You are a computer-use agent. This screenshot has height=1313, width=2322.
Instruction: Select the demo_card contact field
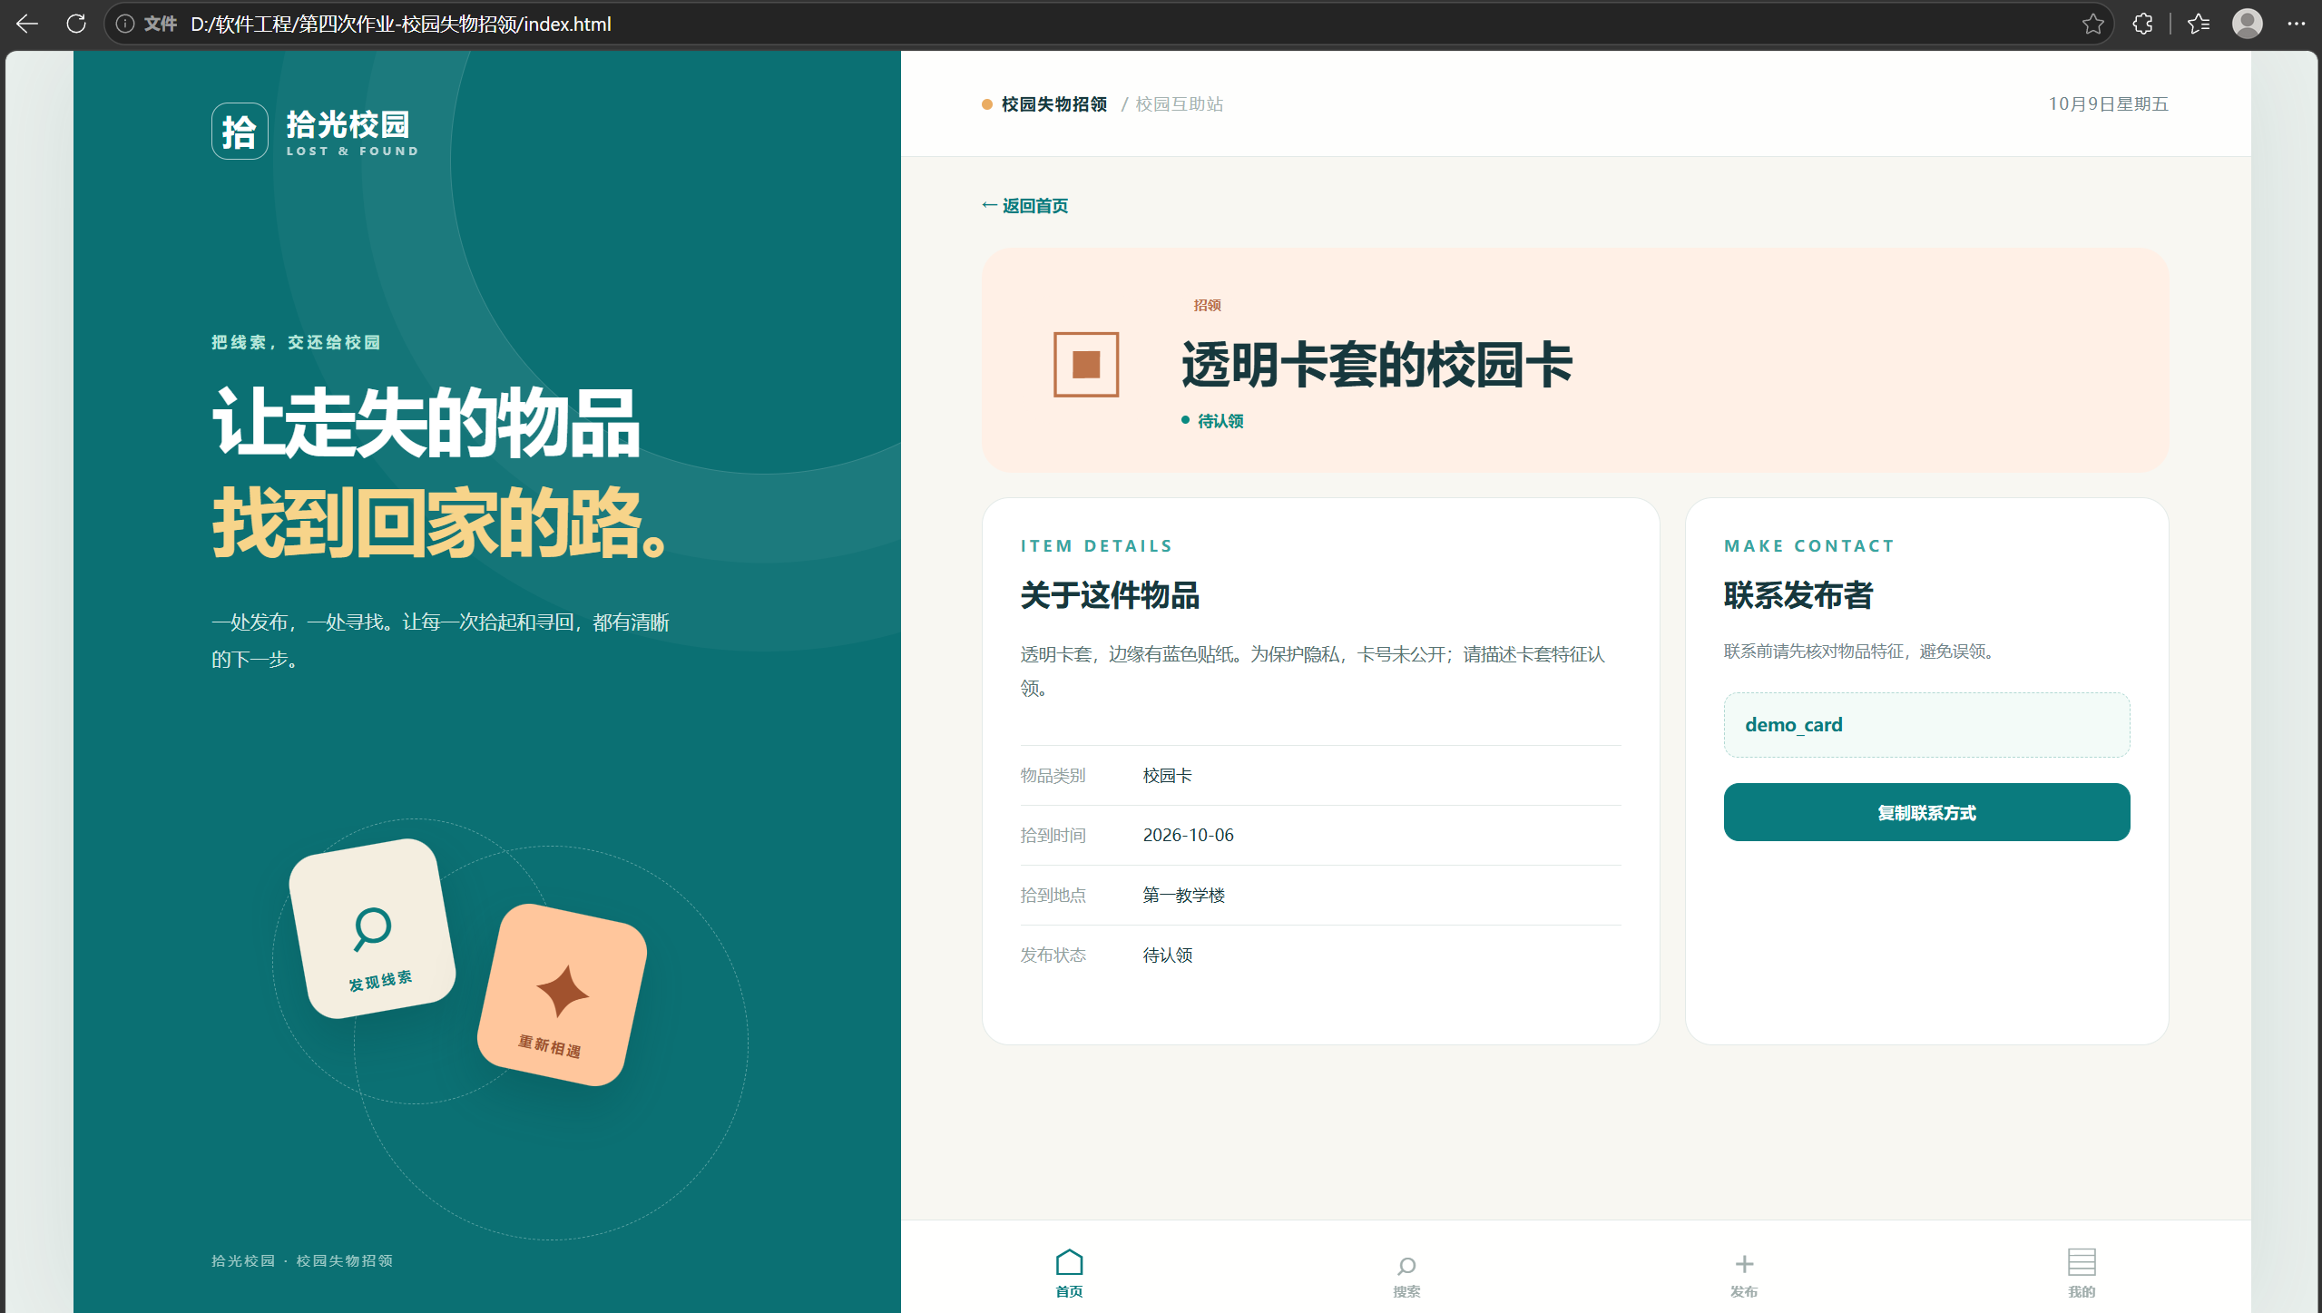1926,725
